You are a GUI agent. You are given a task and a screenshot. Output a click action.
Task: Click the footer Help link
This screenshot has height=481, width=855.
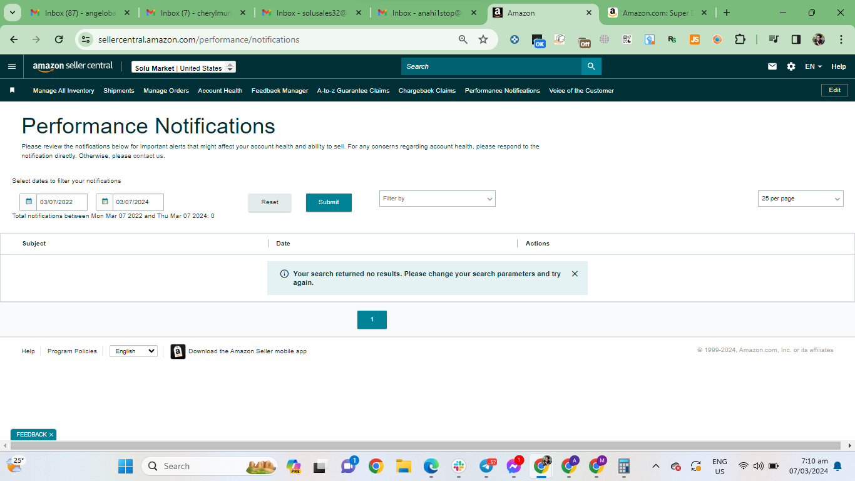click(28, 351)
